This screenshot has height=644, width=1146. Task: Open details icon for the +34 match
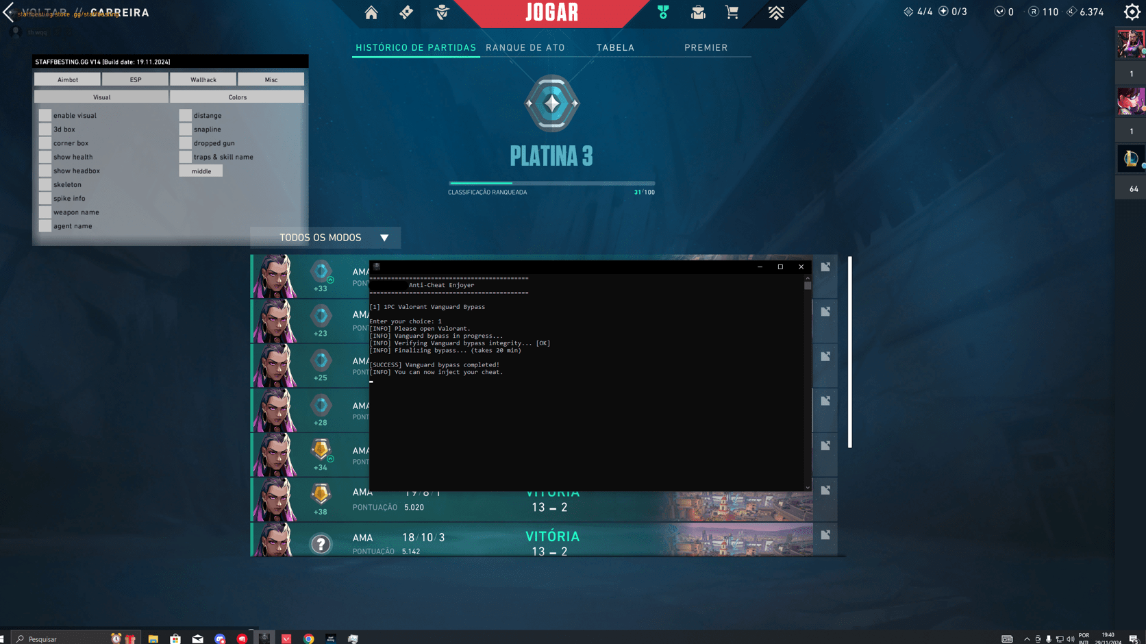pos(825,445)
